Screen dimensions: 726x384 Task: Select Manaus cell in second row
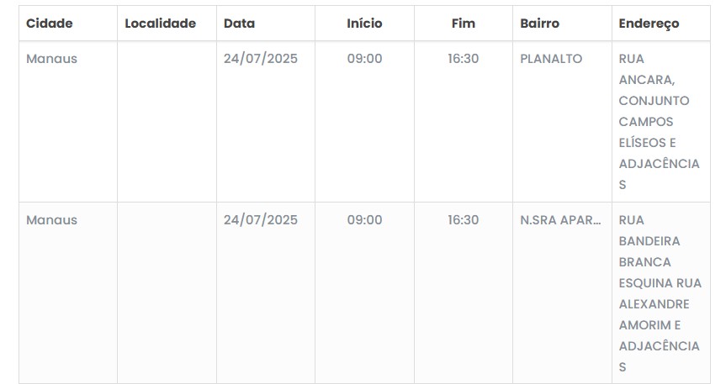(x=51, y=220)
